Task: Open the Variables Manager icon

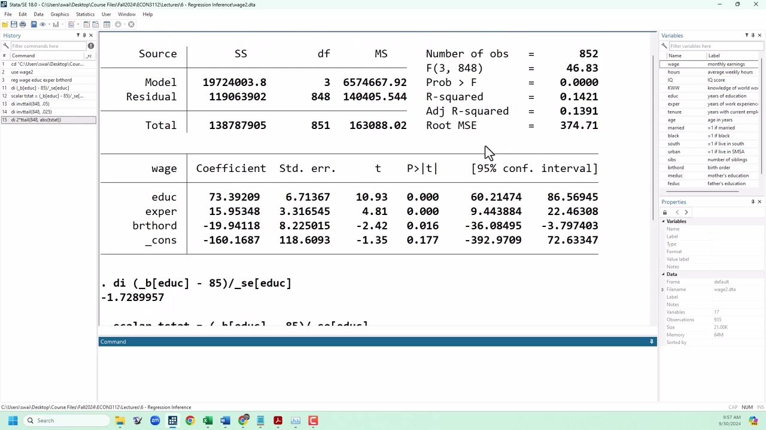Action: tap(107, 24)
